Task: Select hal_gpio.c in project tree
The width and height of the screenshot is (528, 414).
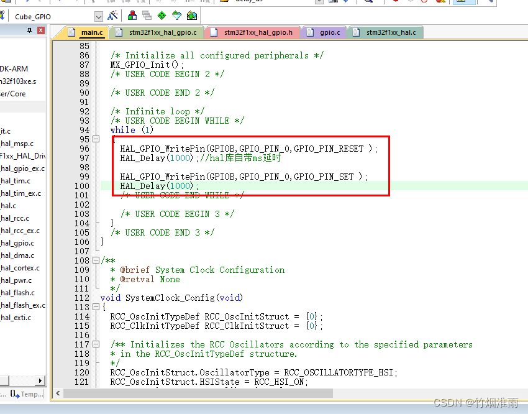Action: tap(17, 243)
